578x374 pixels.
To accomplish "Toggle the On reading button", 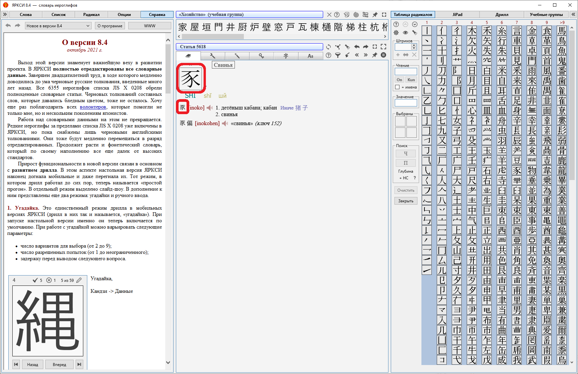I will (x=399, y=80).
